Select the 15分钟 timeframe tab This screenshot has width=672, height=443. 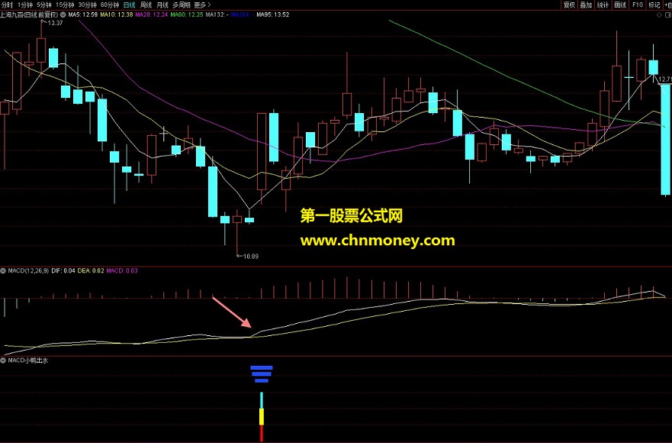65,5
